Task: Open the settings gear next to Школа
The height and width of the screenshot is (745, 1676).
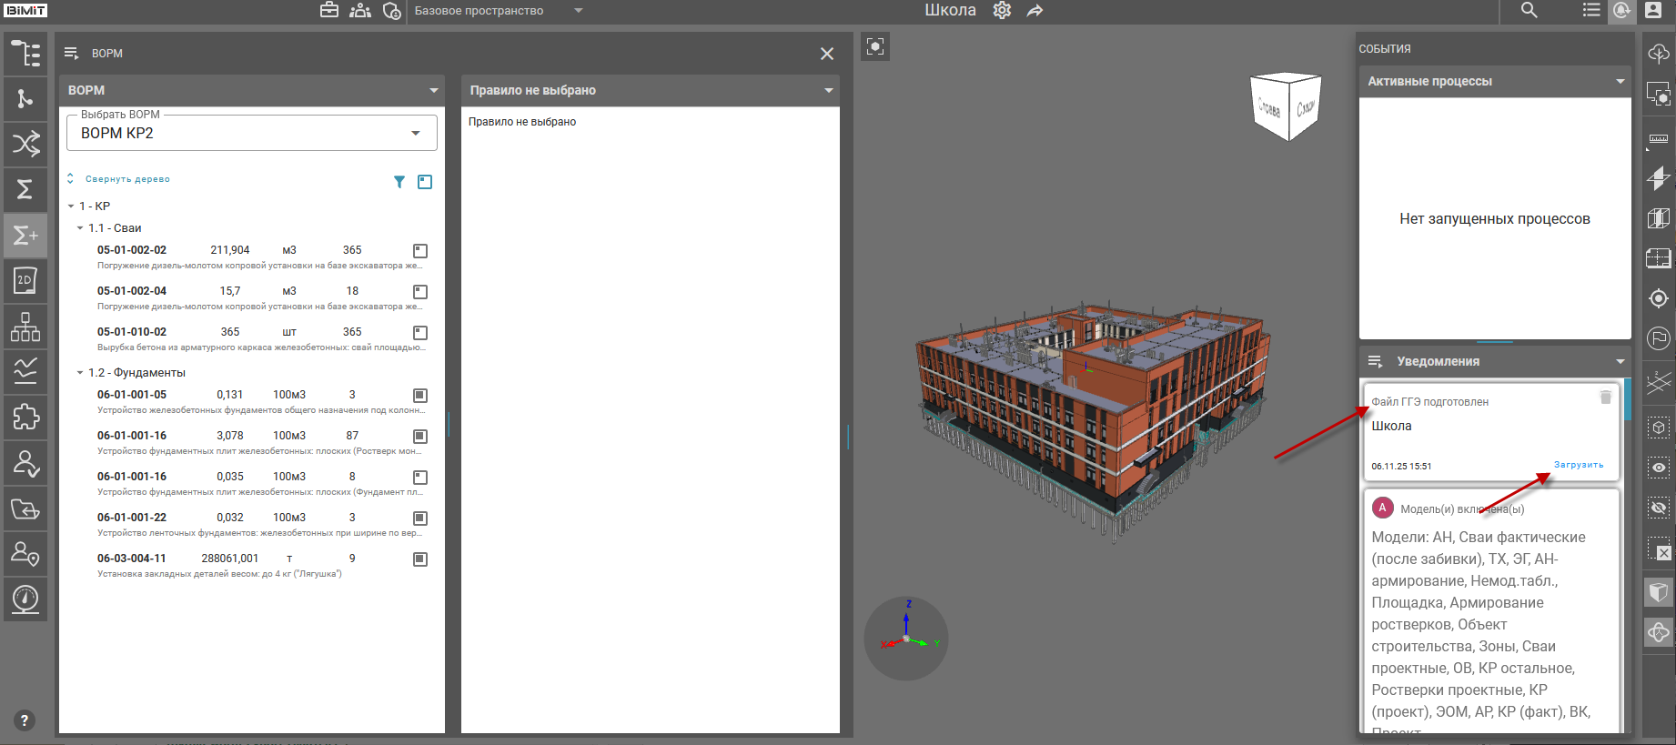Action: pos(1002,11)
